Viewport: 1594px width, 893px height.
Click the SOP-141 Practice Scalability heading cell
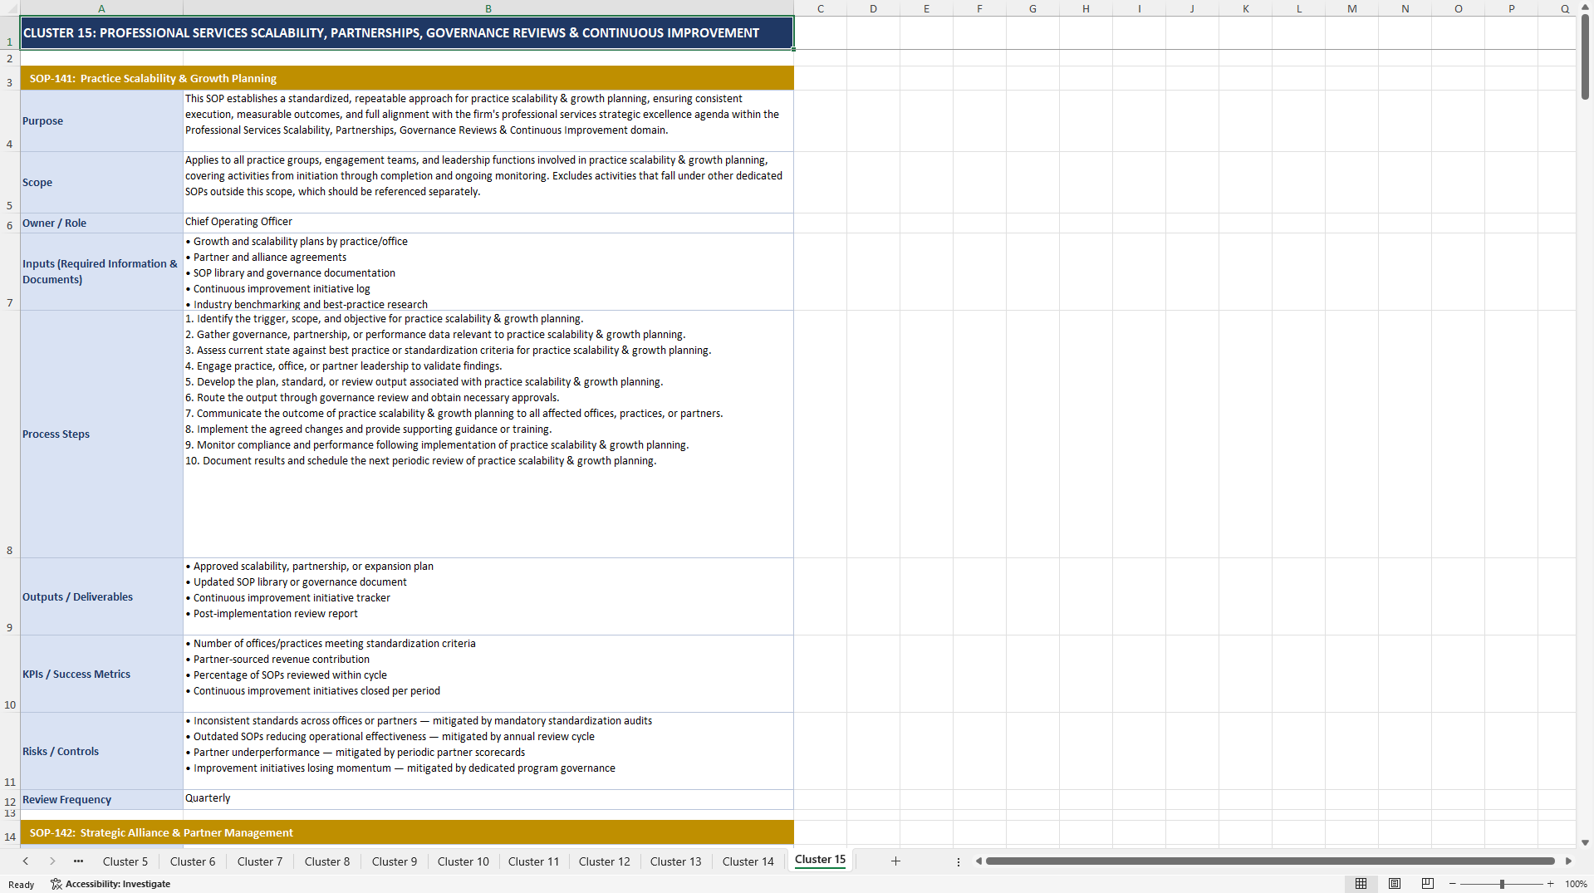(x=407, y=78)
